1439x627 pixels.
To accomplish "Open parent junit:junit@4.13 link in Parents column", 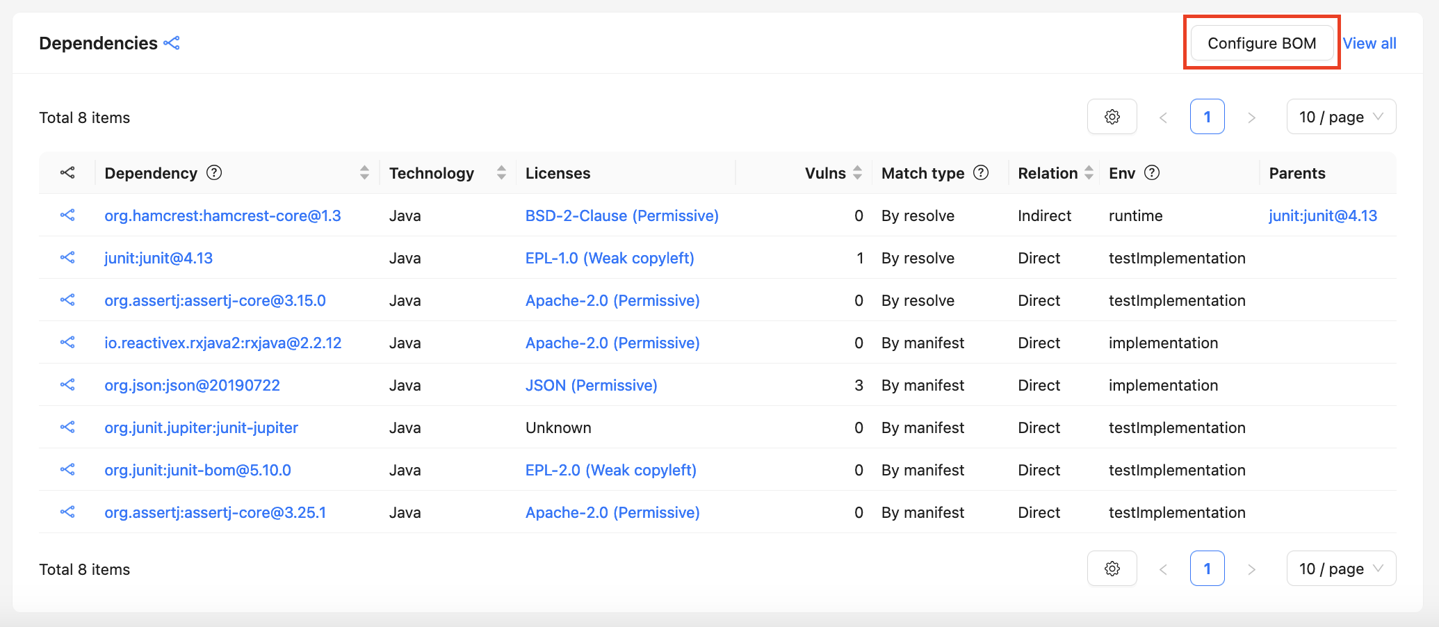I will [1322, 215].
